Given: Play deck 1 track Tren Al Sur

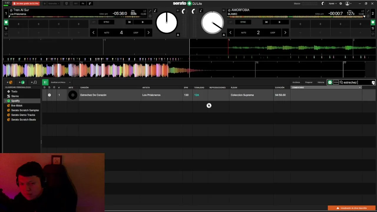Looking at the screenshot, I should coord(143,22).
